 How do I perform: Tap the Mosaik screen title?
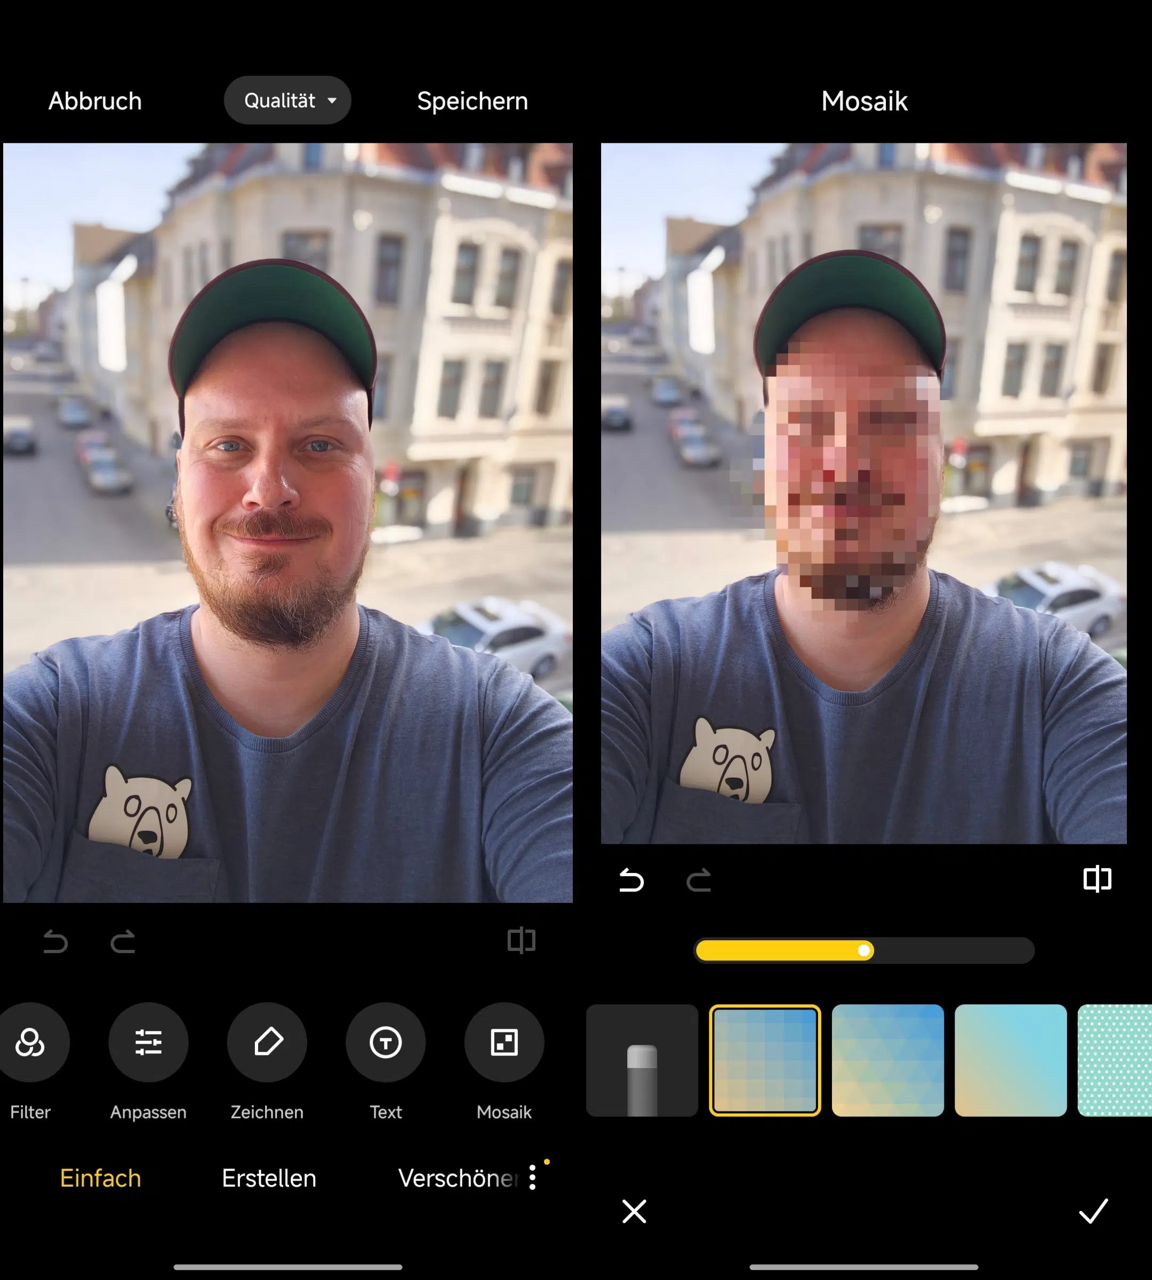click(864, 101)
